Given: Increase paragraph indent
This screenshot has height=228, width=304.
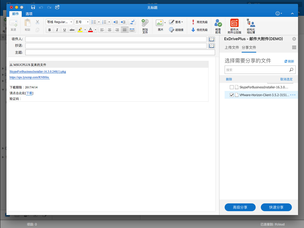Looking at the screenshot, I should pos(123,22).
